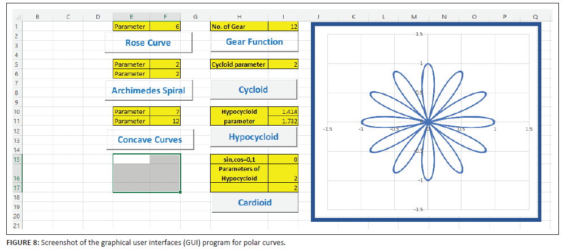Plot the Cardioid curve button

[254, 202]
